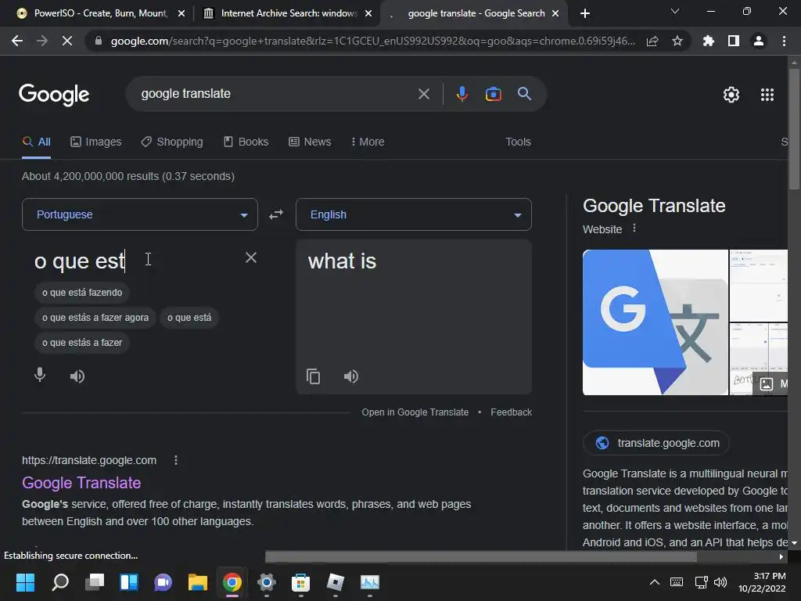Image resolution: width=801 pixels, height=601 pixels.
Task: Select the Books results tab
Action: coord(246,142)
